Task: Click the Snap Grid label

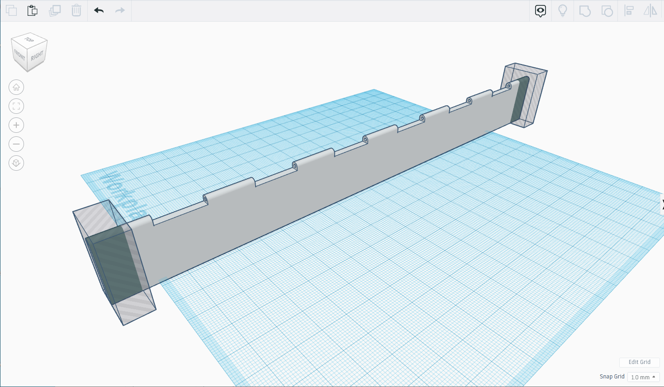Action: click(x=612, y=377)
